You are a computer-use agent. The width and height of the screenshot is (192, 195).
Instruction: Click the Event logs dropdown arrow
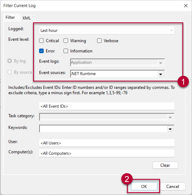point(161,63)
